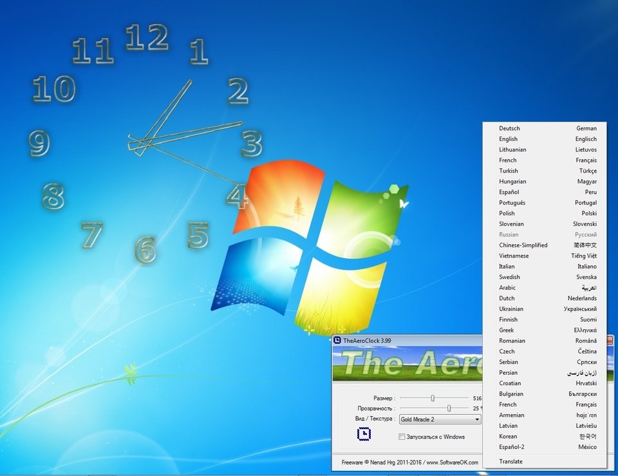Choose Vietnamese (Tiếng Việt) language
Image resolution: width=618 pixels, height=476 pixels.
tap(545, 256)
